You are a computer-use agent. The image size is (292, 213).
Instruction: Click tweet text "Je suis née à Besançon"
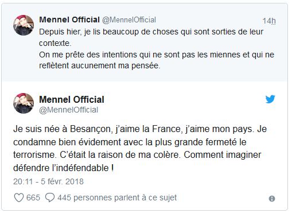pos(62,129)
